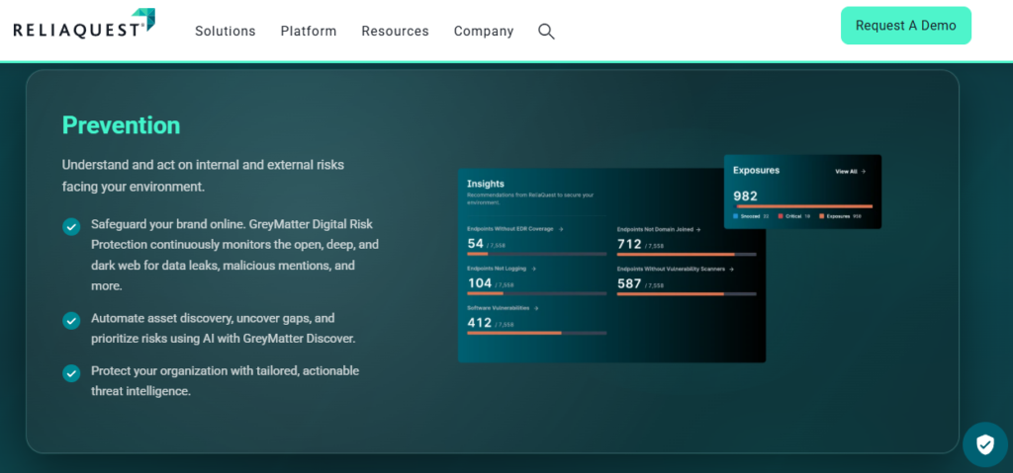Image resolution: width=1013 pixels, height=473 pixels.
Task: Click checkmark beside Automate asset discovery
Action: pos(71,321)
